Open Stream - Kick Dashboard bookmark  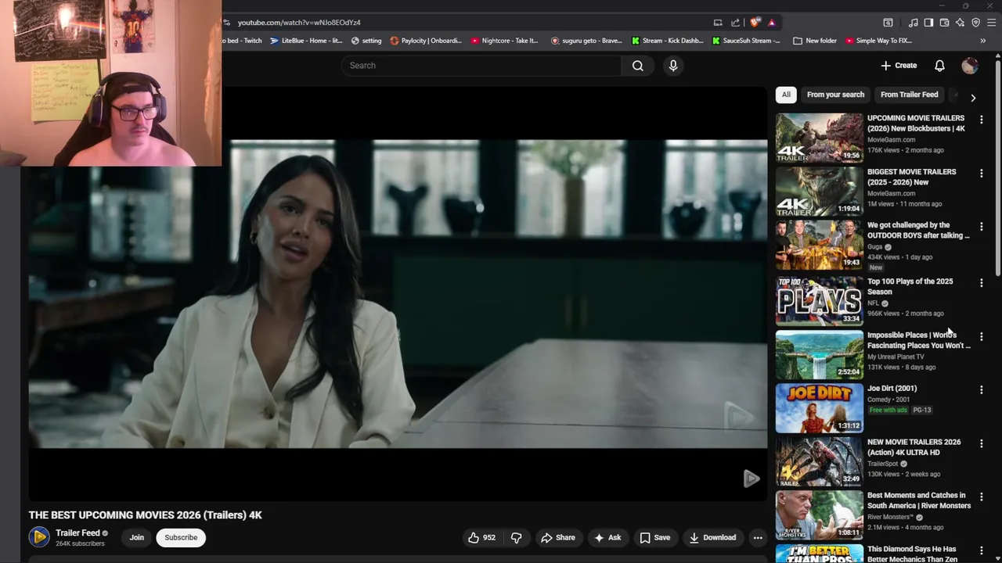click(x=668, y=41)
